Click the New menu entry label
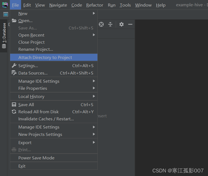This screenshot has width=208, height=176. pyautogui.click(x=23, y=13)
